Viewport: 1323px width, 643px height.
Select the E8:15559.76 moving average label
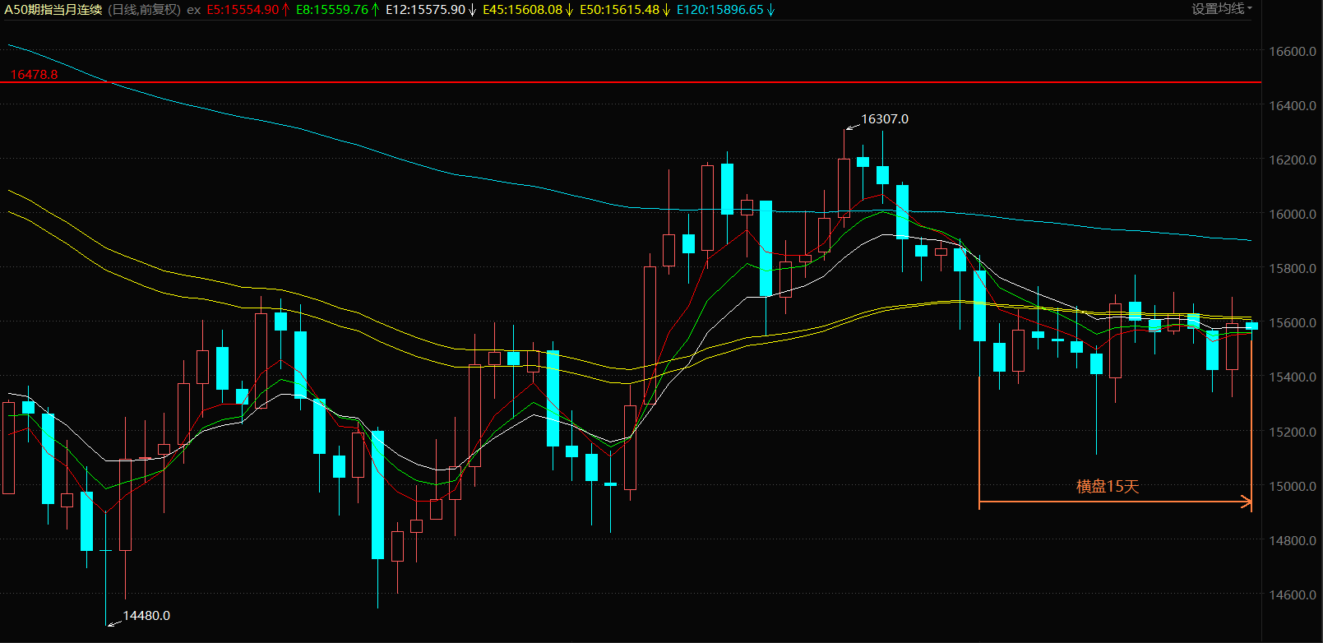click(x=337, y=10)
